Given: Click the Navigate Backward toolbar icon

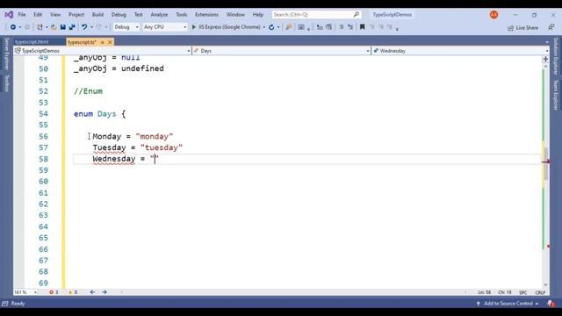Looking at the screenshot, I should pos(13,27).
